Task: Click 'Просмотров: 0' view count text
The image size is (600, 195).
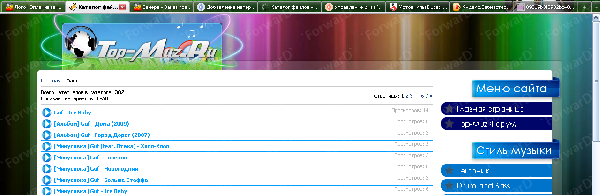Action: pos(412,166)
